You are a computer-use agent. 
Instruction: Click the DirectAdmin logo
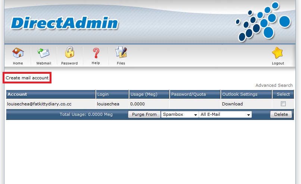[x=64, y=23]
